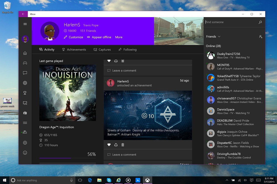This screenshot has width=277, height=184.
Task: Switch to the Activity tab
Action: pyautogui.click(x=47, y=49)
